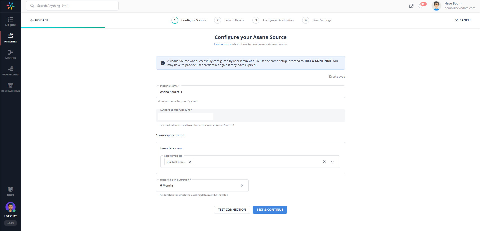This screenshot has height=231, width=480.
Task: Edit the Pipeline Name field
Action: click(x=251, y=92)
